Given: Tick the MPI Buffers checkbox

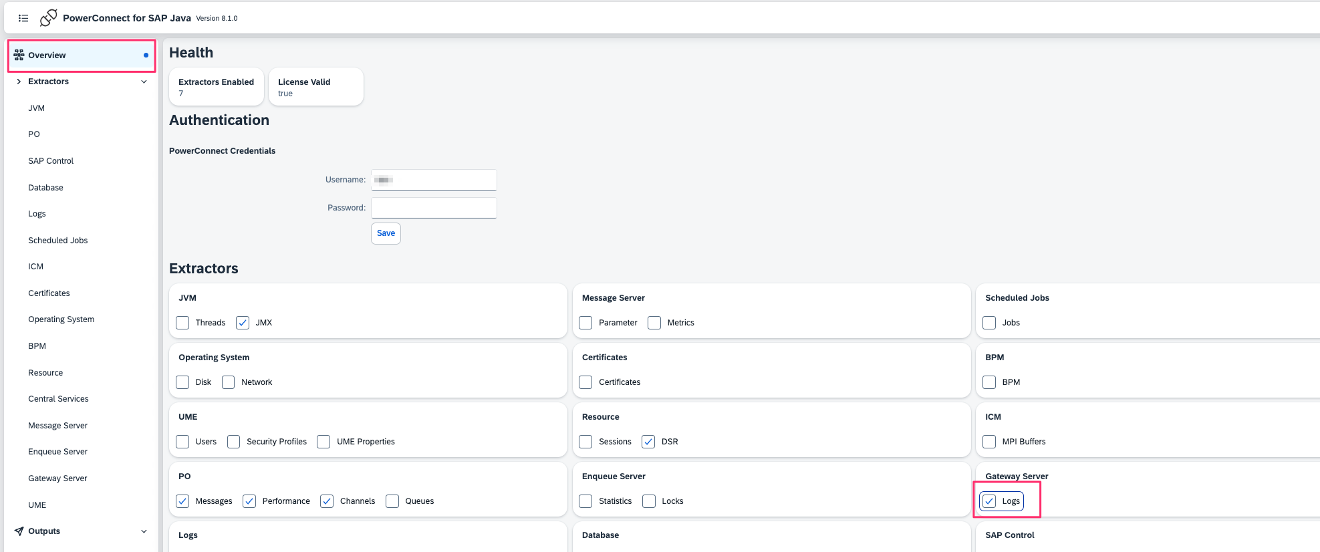Looking at the screenshot, I should 989,442.
